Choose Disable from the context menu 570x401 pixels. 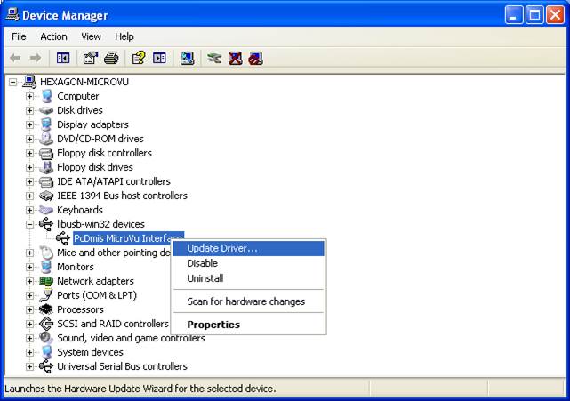202,263
